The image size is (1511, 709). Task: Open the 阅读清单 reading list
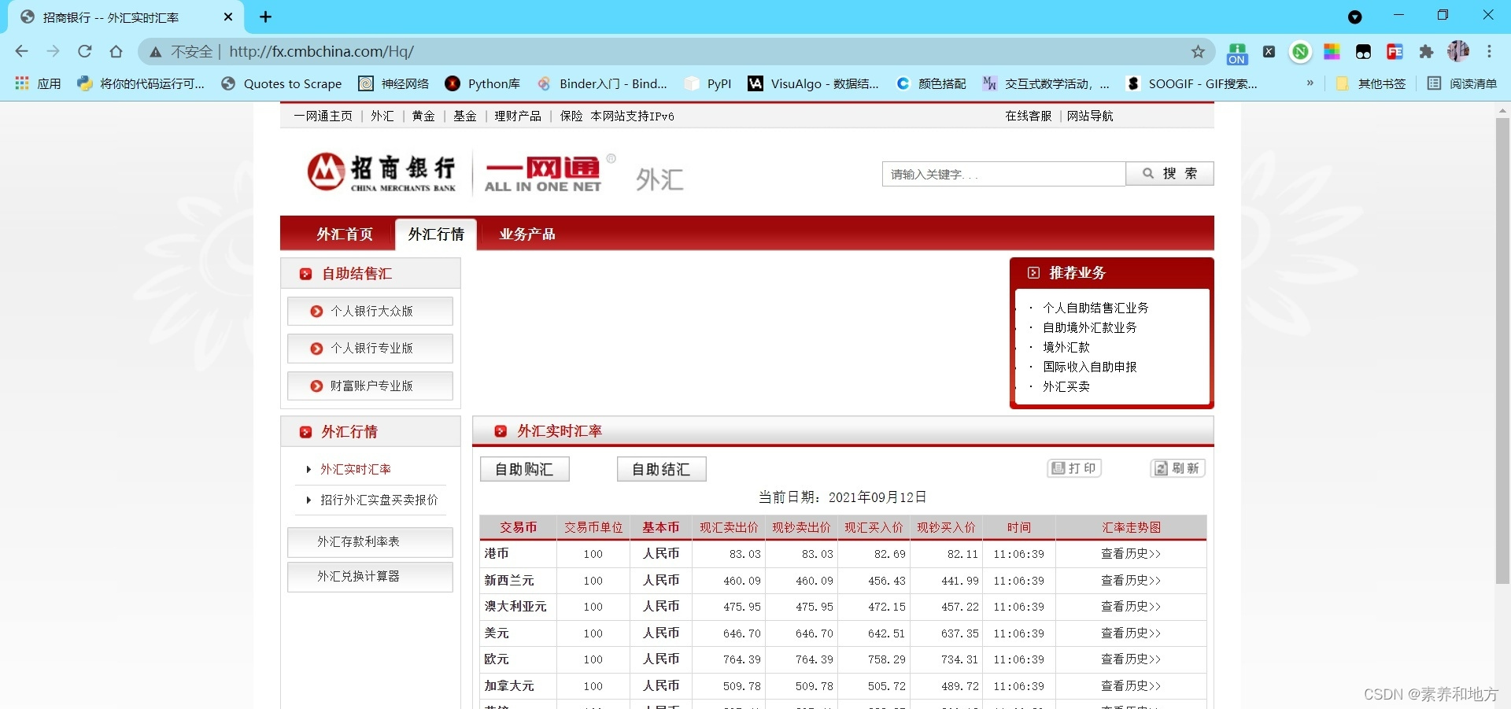1462,83
